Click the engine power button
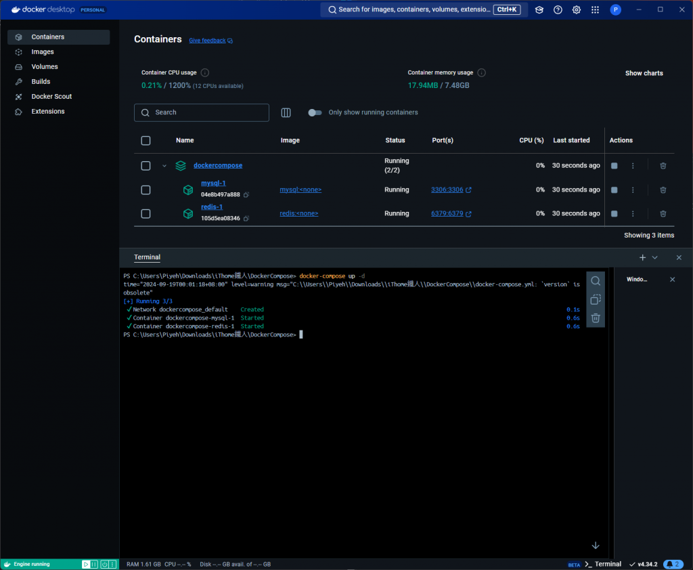 104,565
